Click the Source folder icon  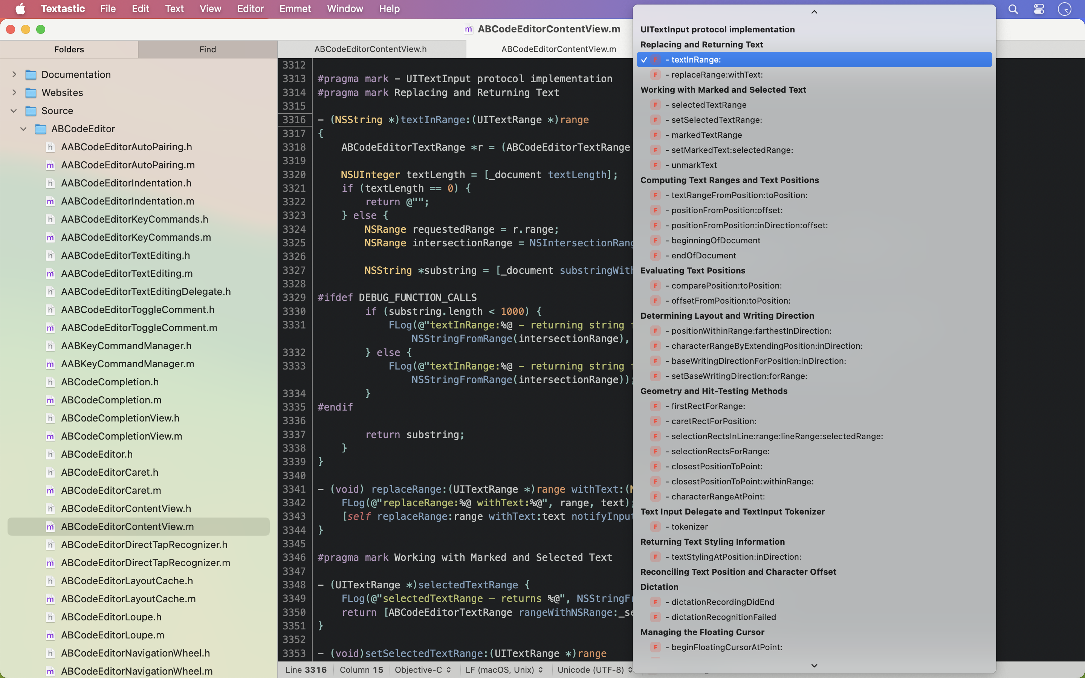31,111
